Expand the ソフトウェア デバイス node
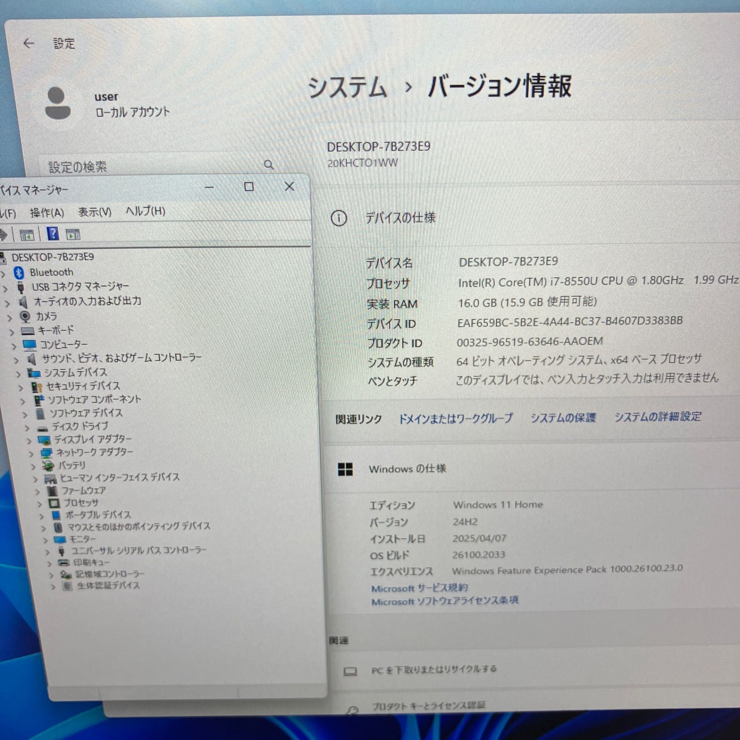Screen dimensions: 740x740 [x=25, y=414]
